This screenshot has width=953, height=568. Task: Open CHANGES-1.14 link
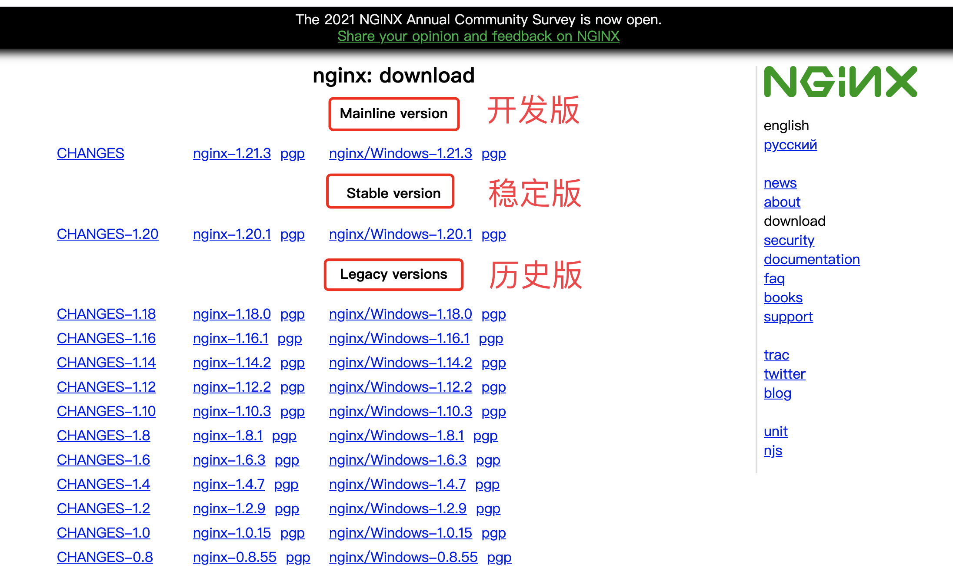106,363
